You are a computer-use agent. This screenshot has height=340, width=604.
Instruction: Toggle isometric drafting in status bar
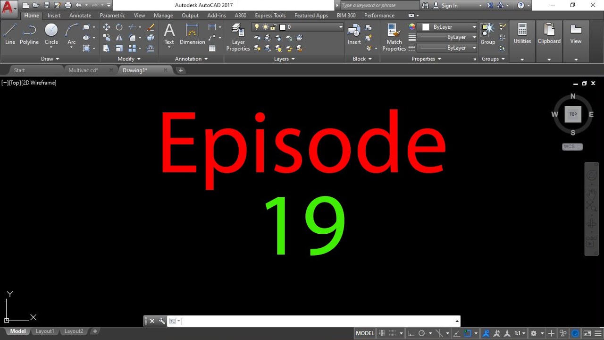pyautogui.click(x=440, y=333)
